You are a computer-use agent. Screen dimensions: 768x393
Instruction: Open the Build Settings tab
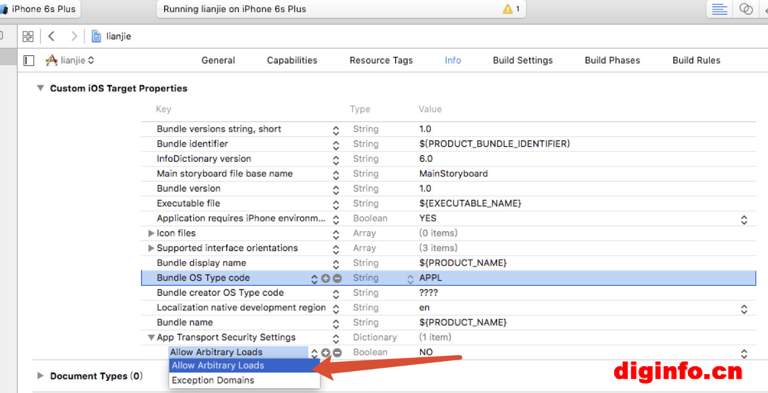pos(523,60)
